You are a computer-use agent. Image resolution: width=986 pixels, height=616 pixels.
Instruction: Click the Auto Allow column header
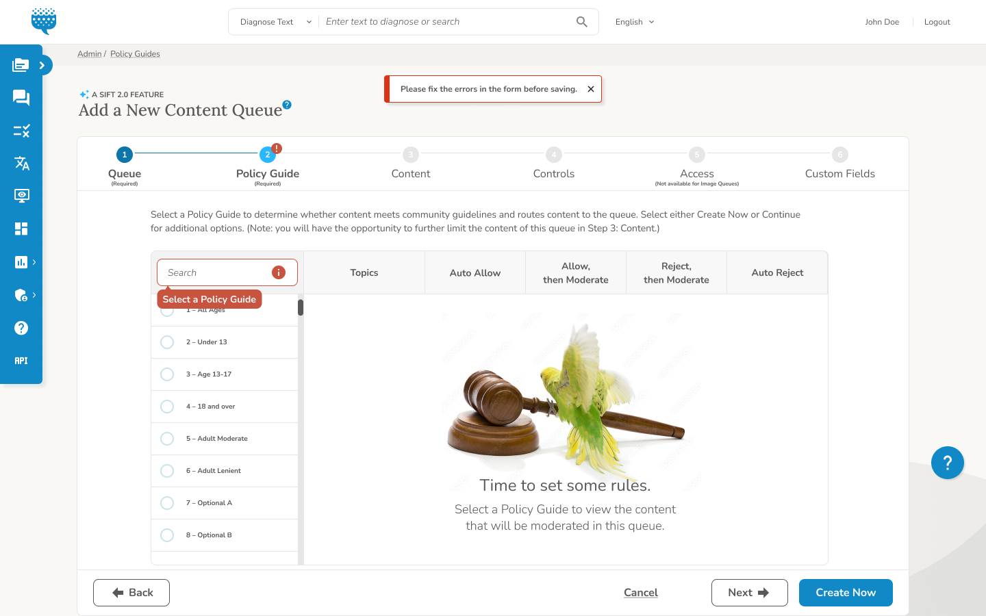point(475,272)
